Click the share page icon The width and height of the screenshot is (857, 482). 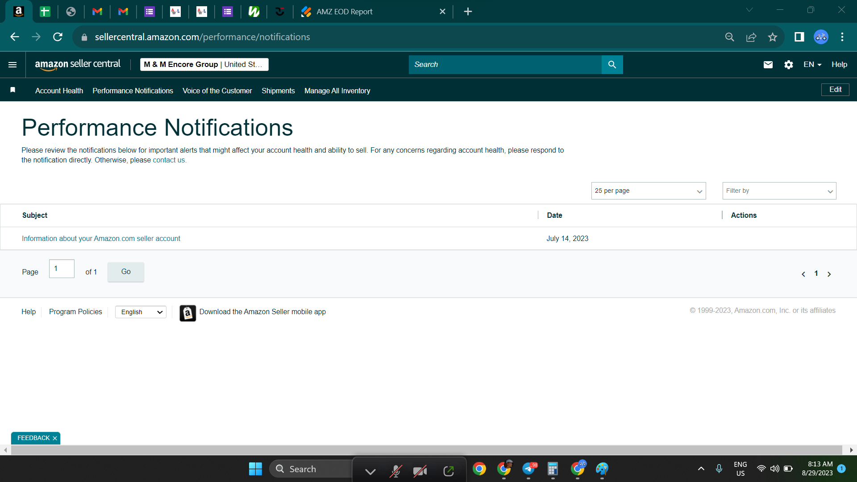click(751, 37)
